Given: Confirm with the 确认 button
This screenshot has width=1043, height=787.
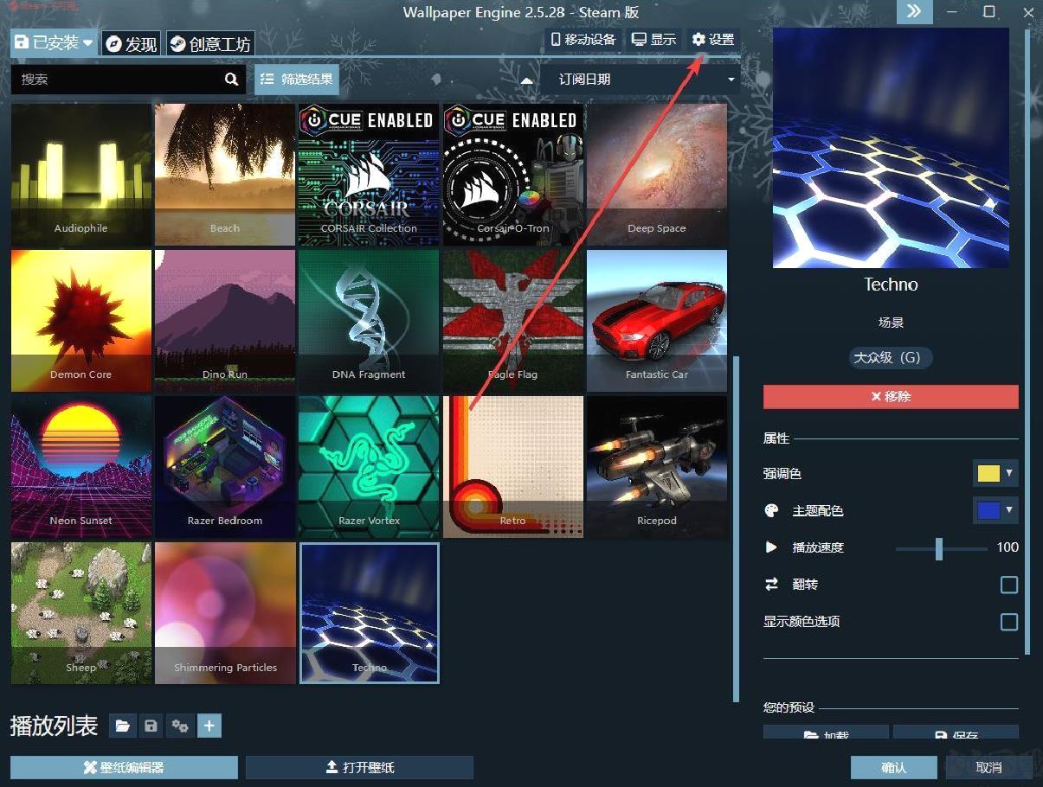Looking at the screenshot, I should [x=893, y=767].
